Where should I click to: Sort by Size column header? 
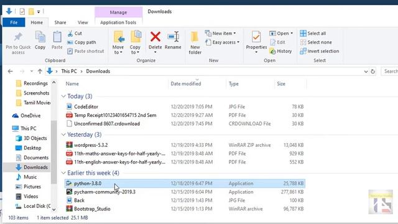281,83
